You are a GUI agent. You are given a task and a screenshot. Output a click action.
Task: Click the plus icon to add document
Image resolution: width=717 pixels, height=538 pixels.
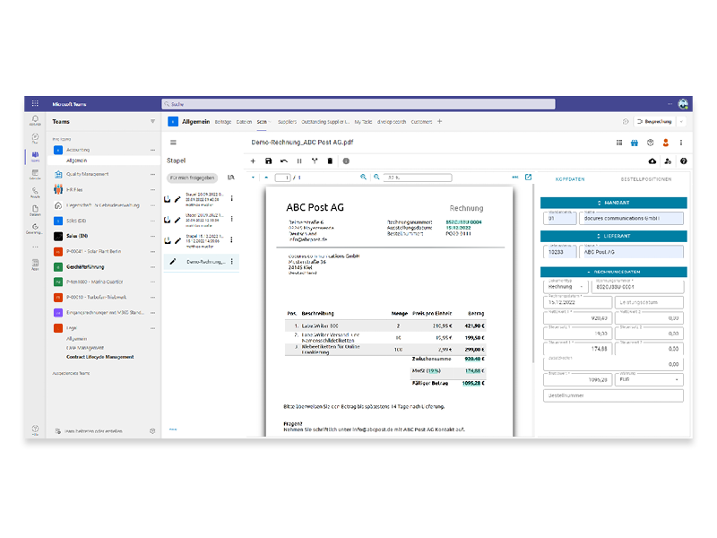(x=253, y=161)
